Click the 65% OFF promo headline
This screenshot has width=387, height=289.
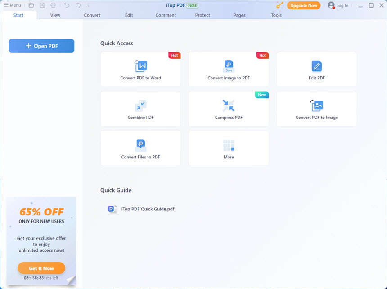pyautogui.click(x=41, y=212)
